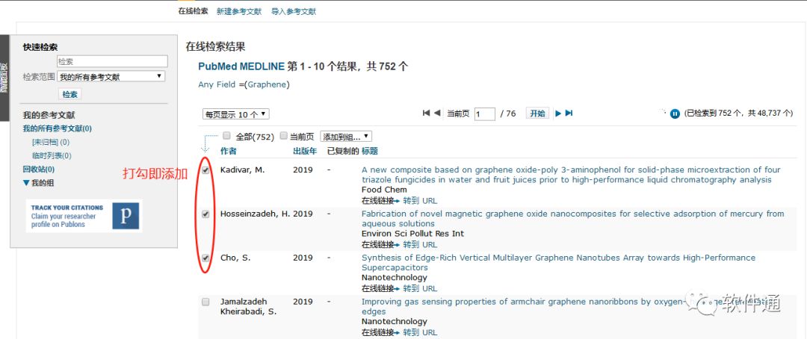Screen dimensions: 807x339
Task: Open the 每页显示 10 个 dropdown
Action: 235,114
